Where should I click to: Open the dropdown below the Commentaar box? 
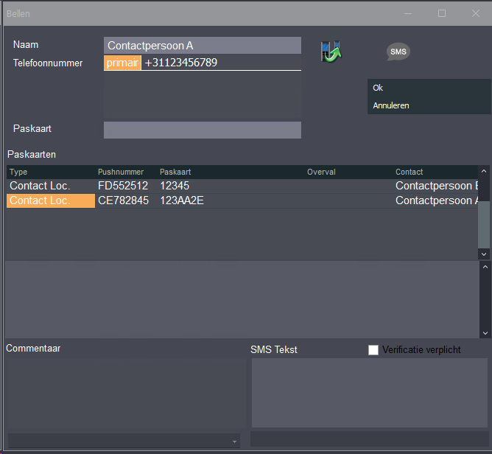click(235, 441)
